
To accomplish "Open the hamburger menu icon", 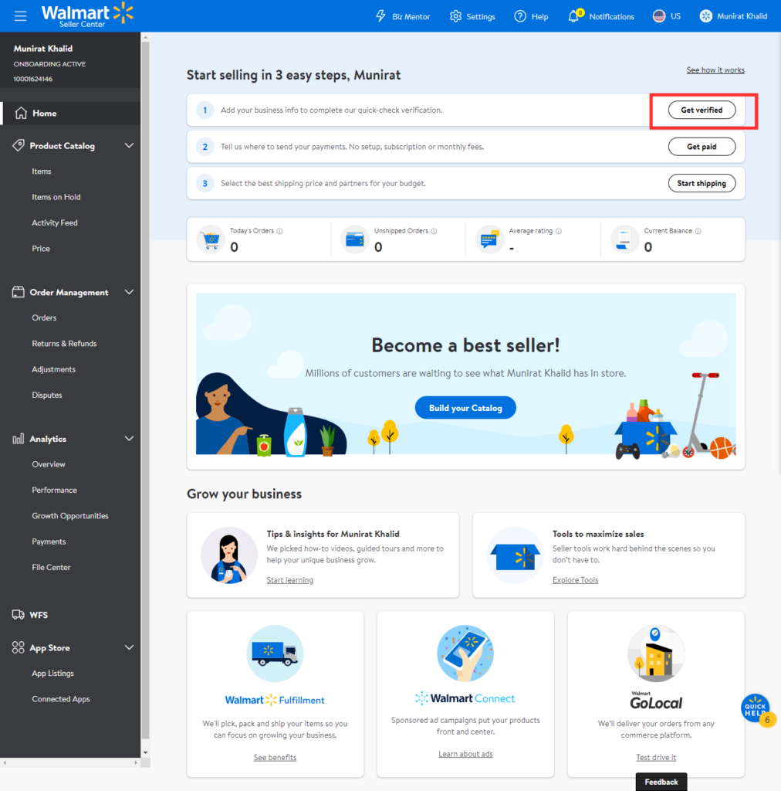I will tap(20, 16).
